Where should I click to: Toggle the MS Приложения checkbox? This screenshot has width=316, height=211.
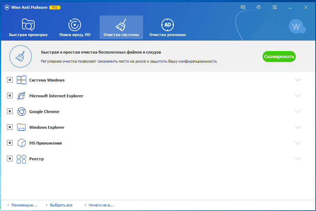[x=10, y=143]
